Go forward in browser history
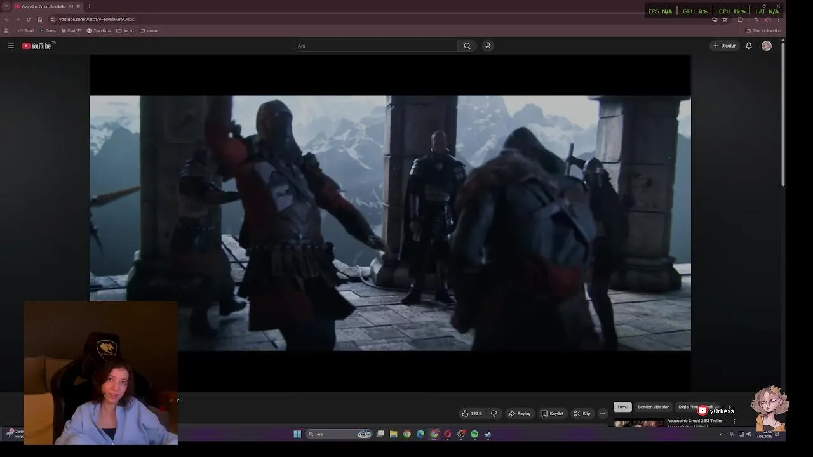The width and height of the screenshot is (813, 457). [18, 19]
